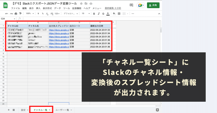Open the ファイル menu
Screen dimensions: 217x113
tap(15, 8)
